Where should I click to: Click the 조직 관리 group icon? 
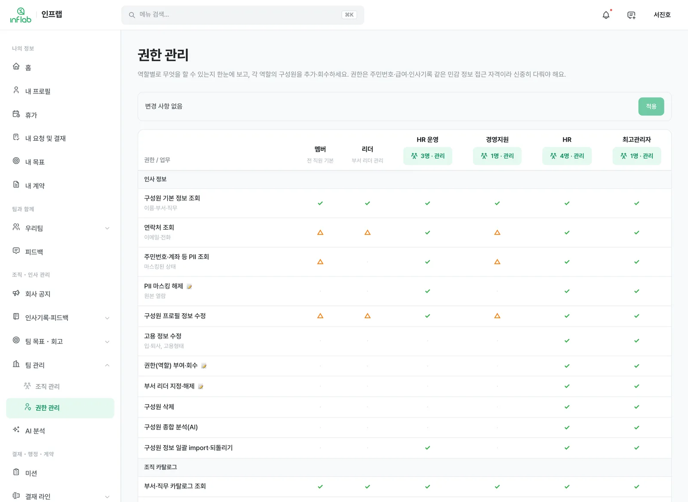[x=28, y=386]
